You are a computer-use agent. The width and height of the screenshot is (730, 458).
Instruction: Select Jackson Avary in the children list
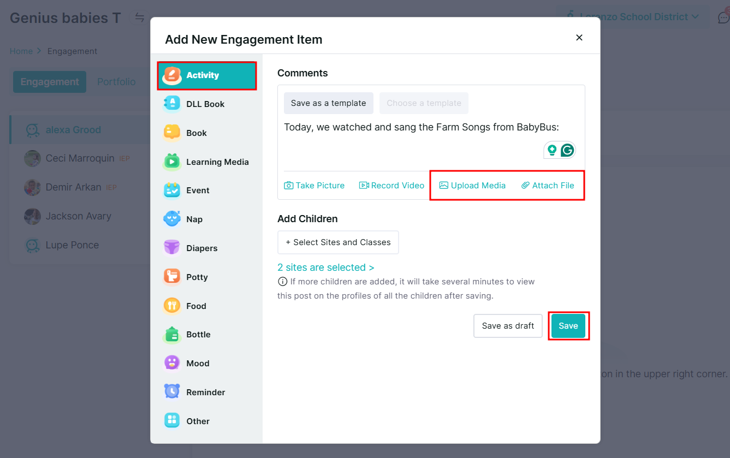point(80,216)
